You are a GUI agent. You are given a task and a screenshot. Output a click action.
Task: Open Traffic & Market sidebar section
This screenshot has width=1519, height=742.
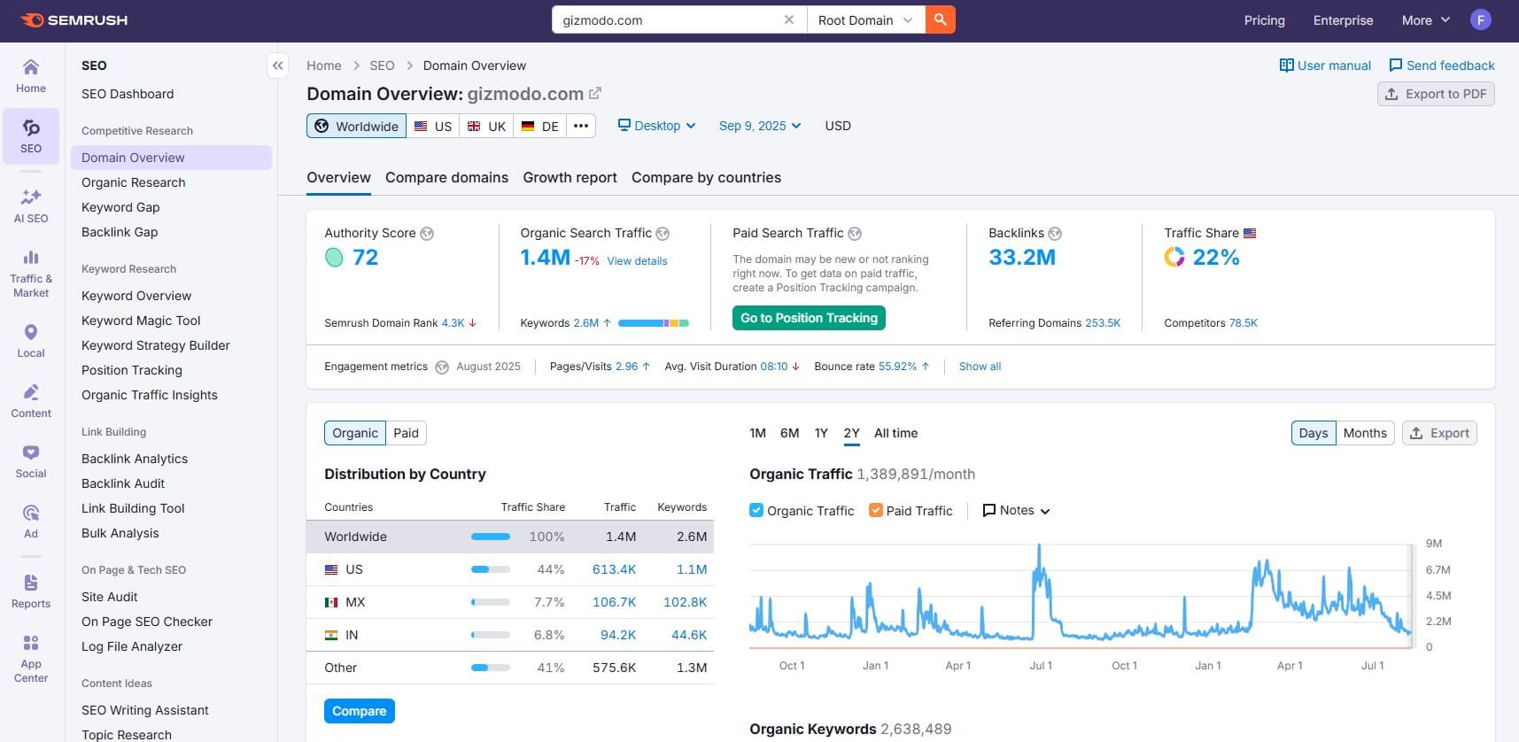[31, 274]
